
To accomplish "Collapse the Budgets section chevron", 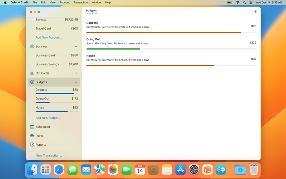I will click(76, 82).
